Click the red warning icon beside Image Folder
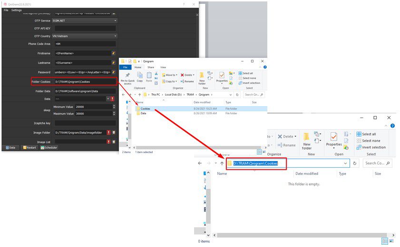 pyautogui.click(x=108, y=133)
